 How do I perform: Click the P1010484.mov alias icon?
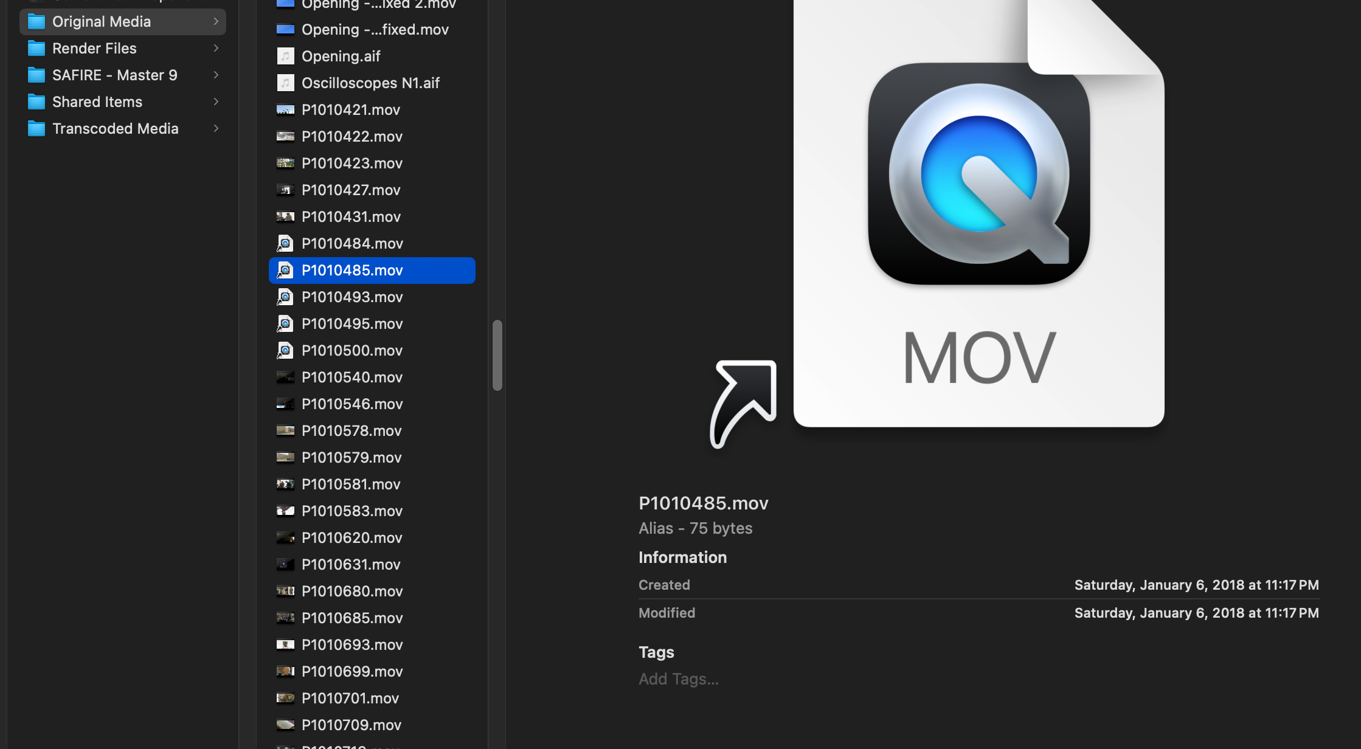click(x=285, y=244)
